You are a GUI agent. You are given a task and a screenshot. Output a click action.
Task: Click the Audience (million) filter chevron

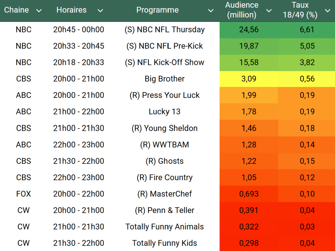[269, 11]
